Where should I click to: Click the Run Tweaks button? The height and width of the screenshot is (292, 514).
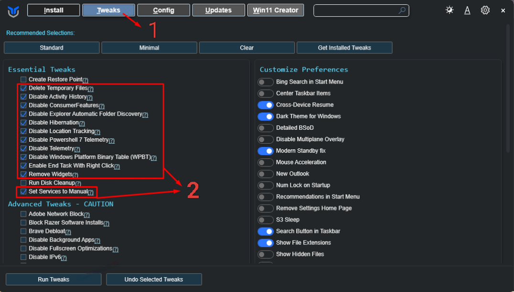(x=54, y=279)
